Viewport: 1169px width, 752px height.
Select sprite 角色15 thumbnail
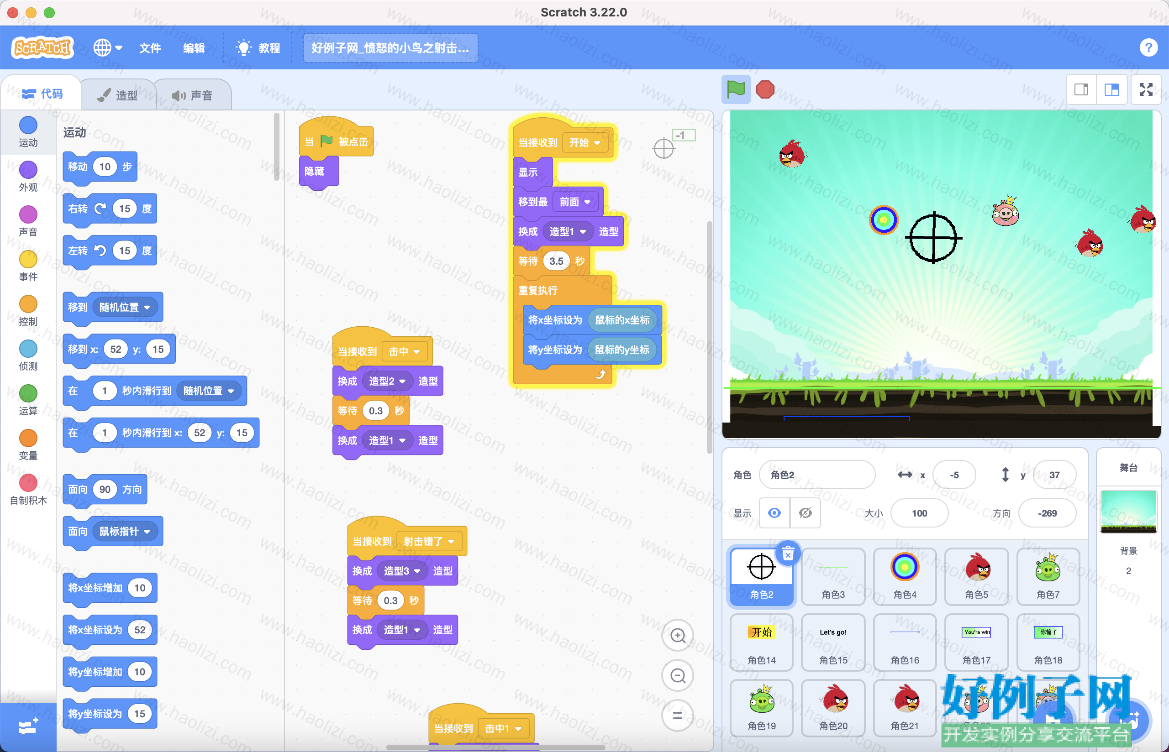point(833,642)
